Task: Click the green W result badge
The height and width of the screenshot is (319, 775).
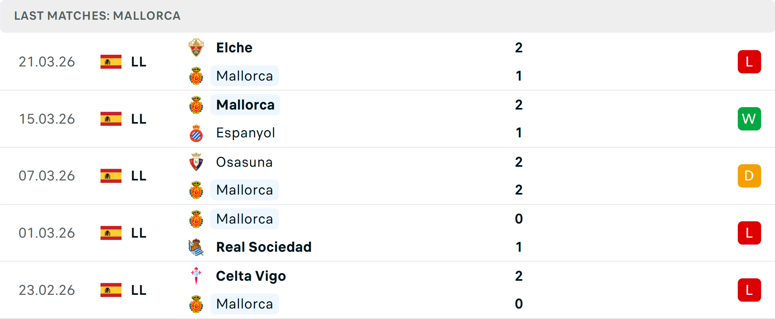Action: click(749, 119)
